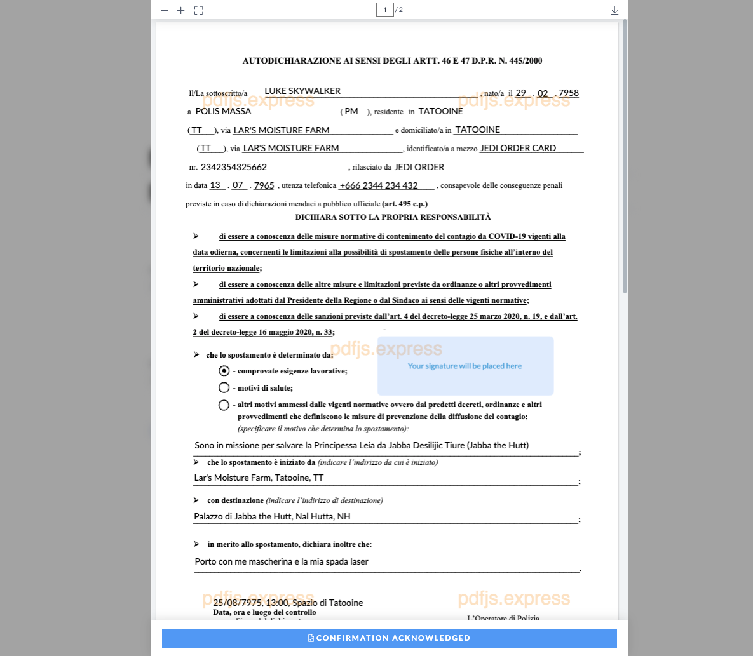This screenshot has height=656, width=753.
Task: Zoom in with the plus icon
Action: (180, 11)
